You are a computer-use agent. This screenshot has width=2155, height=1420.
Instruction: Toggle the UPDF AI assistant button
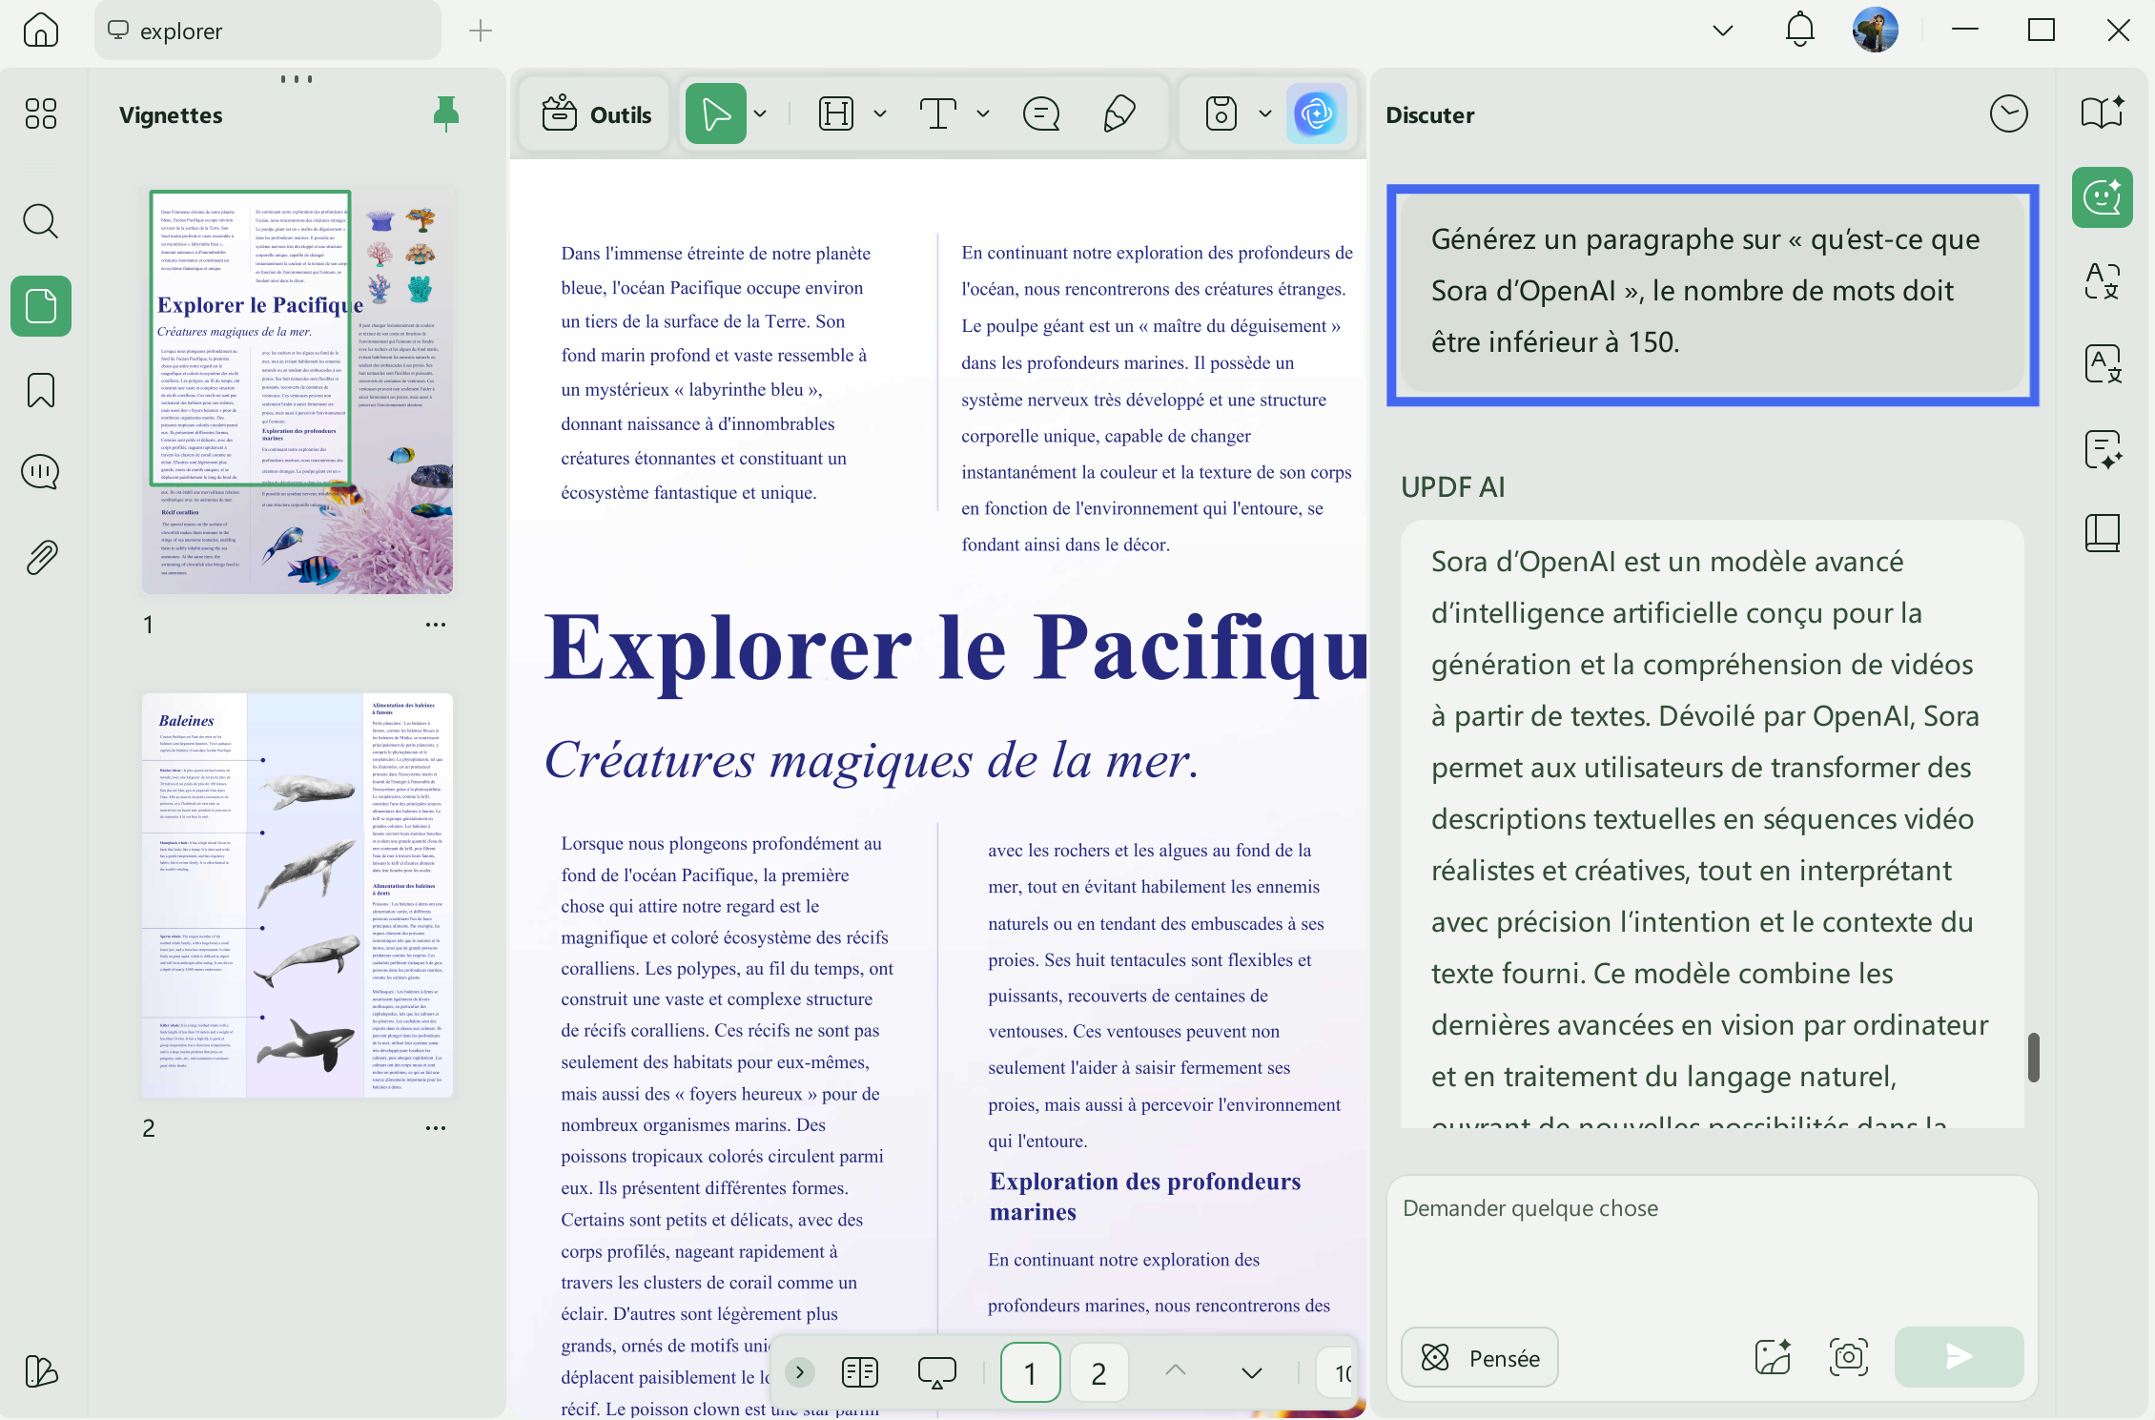click(1317, 114)
